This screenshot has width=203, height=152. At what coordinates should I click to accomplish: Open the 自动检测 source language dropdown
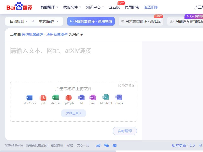click(19, 21)
